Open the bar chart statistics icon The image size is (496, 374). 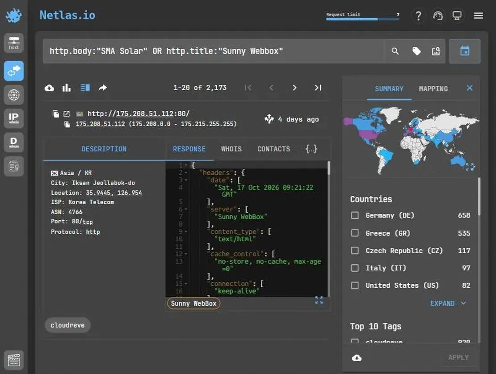coord(67,88)
